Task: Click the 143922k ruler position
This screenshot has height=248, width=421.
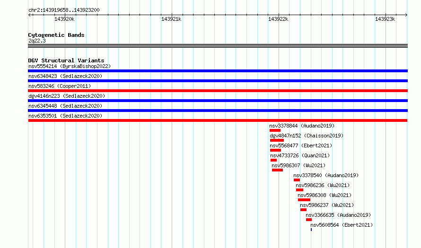Action: [278, 19]
